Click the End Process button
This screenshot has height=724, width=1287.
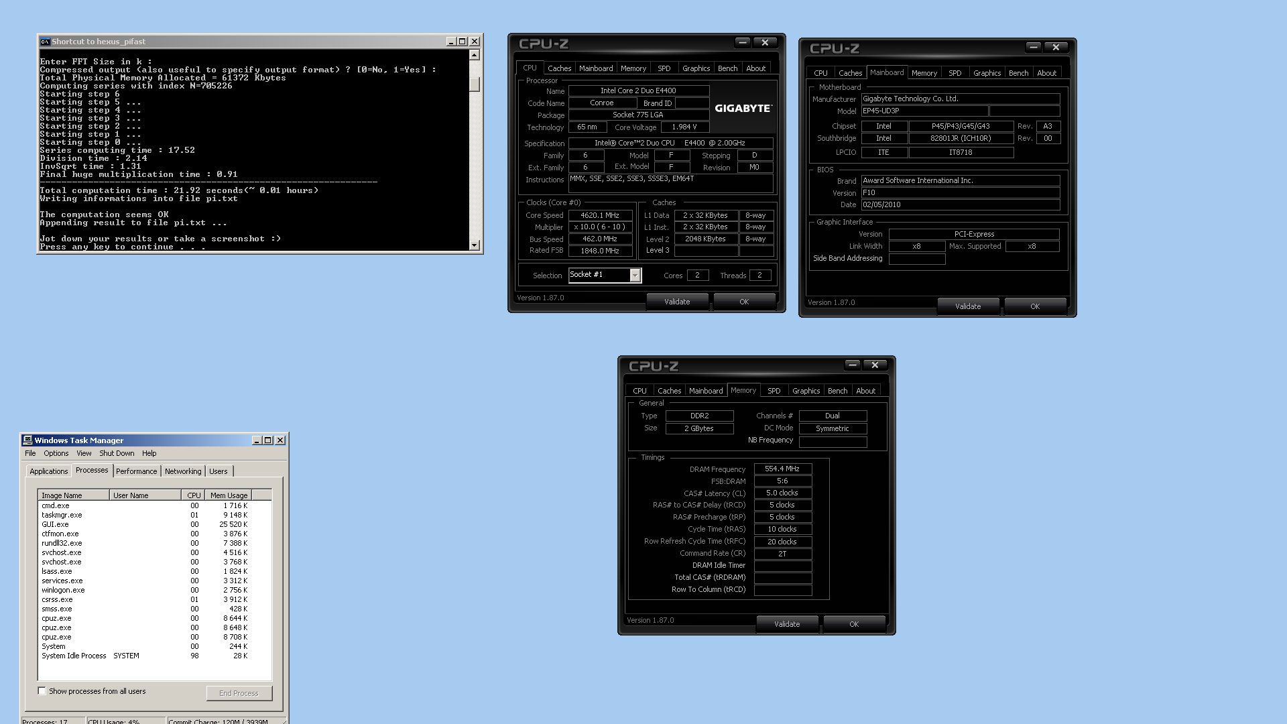[x=239, y=693]
